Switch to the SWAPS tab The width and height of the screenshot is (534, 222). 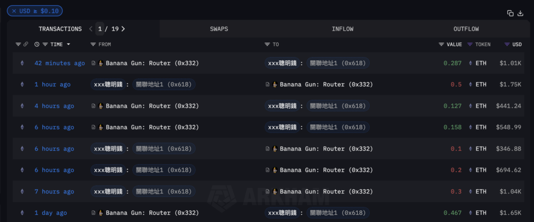coord(219,29)
